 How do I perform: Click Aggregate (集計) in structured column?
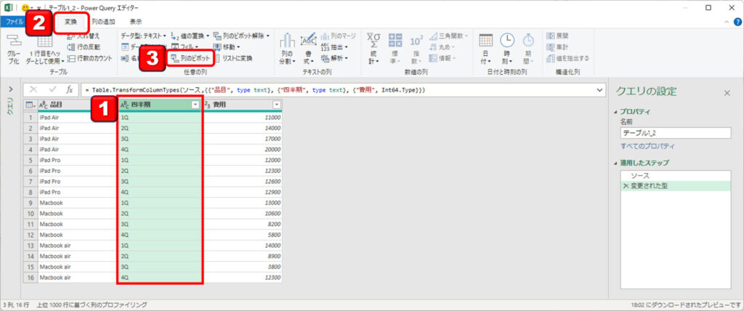558,47
